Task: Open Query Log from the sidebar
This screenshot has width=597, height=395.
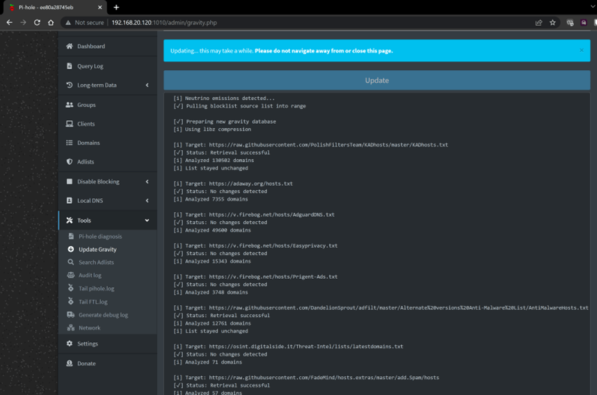Action: point(90,66)
